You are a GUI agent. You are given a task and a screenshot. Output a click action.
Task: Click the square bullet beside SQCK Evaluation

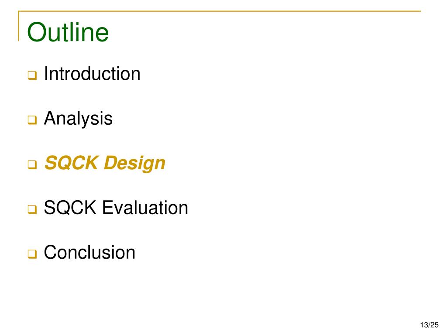pyautogui.click(x=32, y=209)
